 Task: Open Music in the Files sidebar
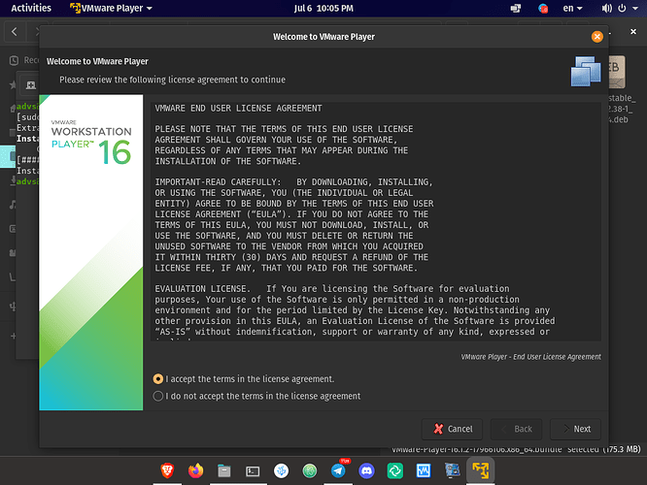click(x=13, y=205)
